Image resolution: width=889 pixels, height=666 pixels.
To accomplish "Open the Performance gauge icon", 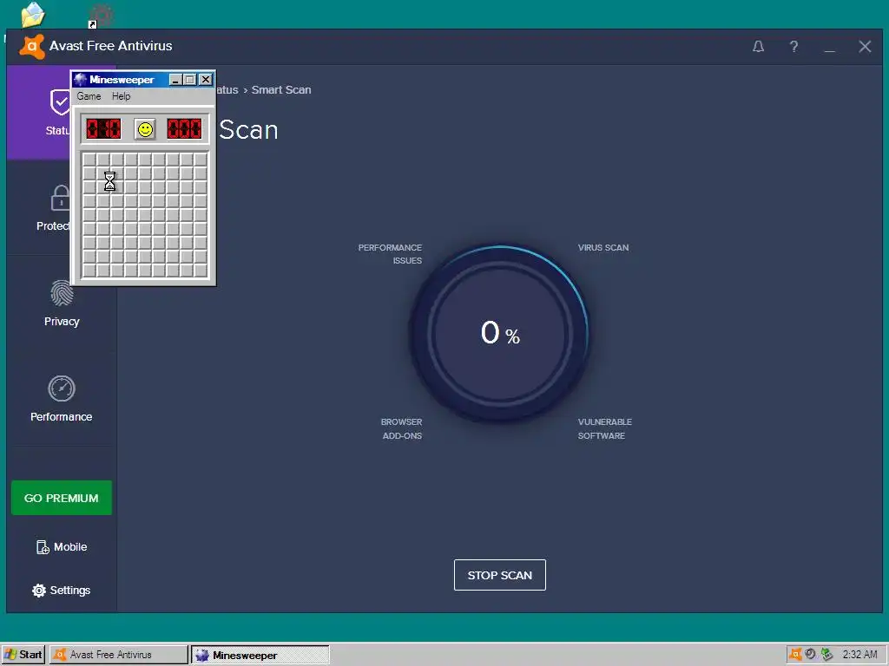I will click(62, 388).
